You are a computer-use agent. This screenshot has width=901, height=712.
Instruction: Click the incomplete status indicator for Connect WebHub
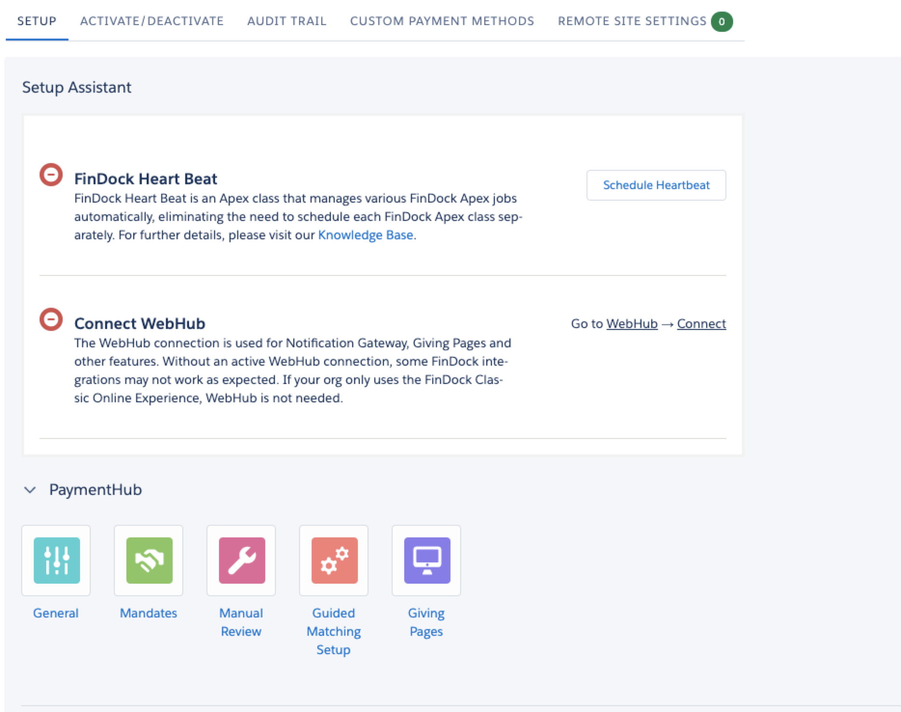pyautogui.click(x=51, y=318)
